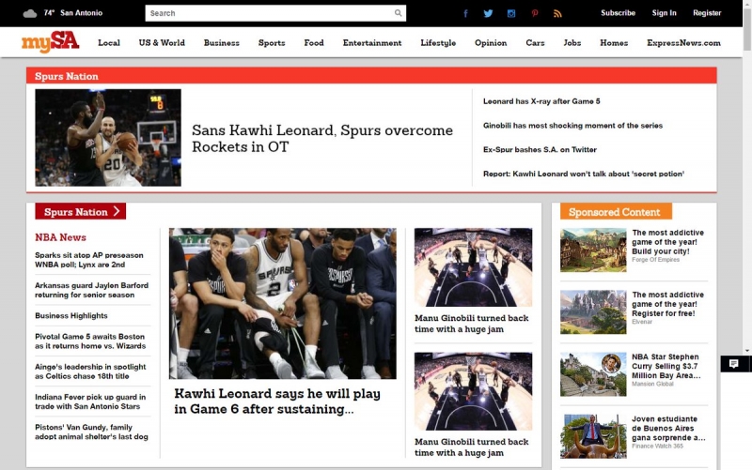
Task: Go to ExpressNews.com link
Action: [x=683, y=42]
